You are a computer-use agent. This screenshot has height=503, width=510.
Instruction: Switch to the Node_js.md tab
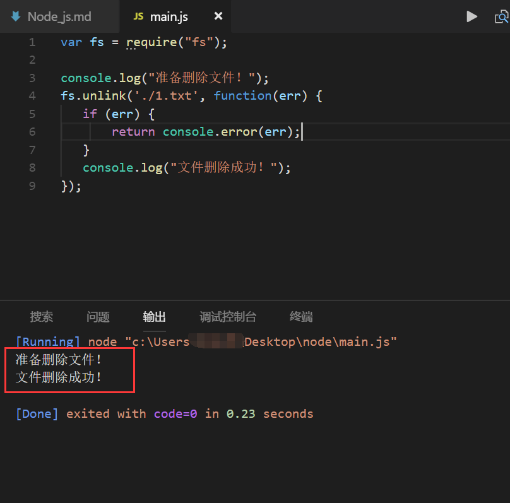[x=59, y=17]
